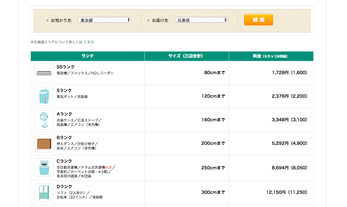
Task: Click the cupboard icon for Dランク
Action: click(x=44, y=192)
